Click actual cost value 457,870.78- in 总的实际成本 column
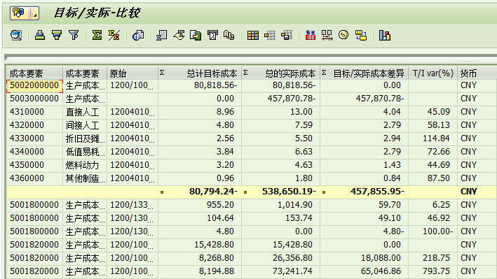This screenshot has width=497, height=279. tap(292, 99)
